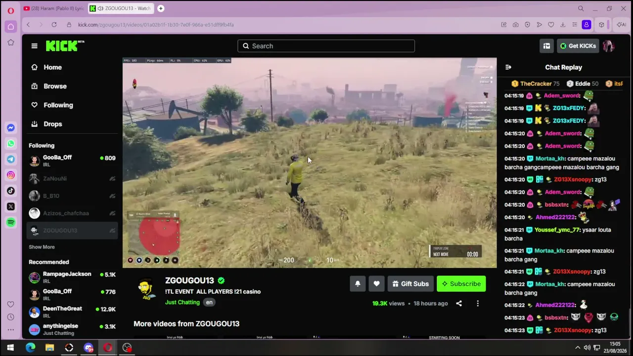Open Discord from the taskbar
The image size is (633, 356).
point(89,348)
